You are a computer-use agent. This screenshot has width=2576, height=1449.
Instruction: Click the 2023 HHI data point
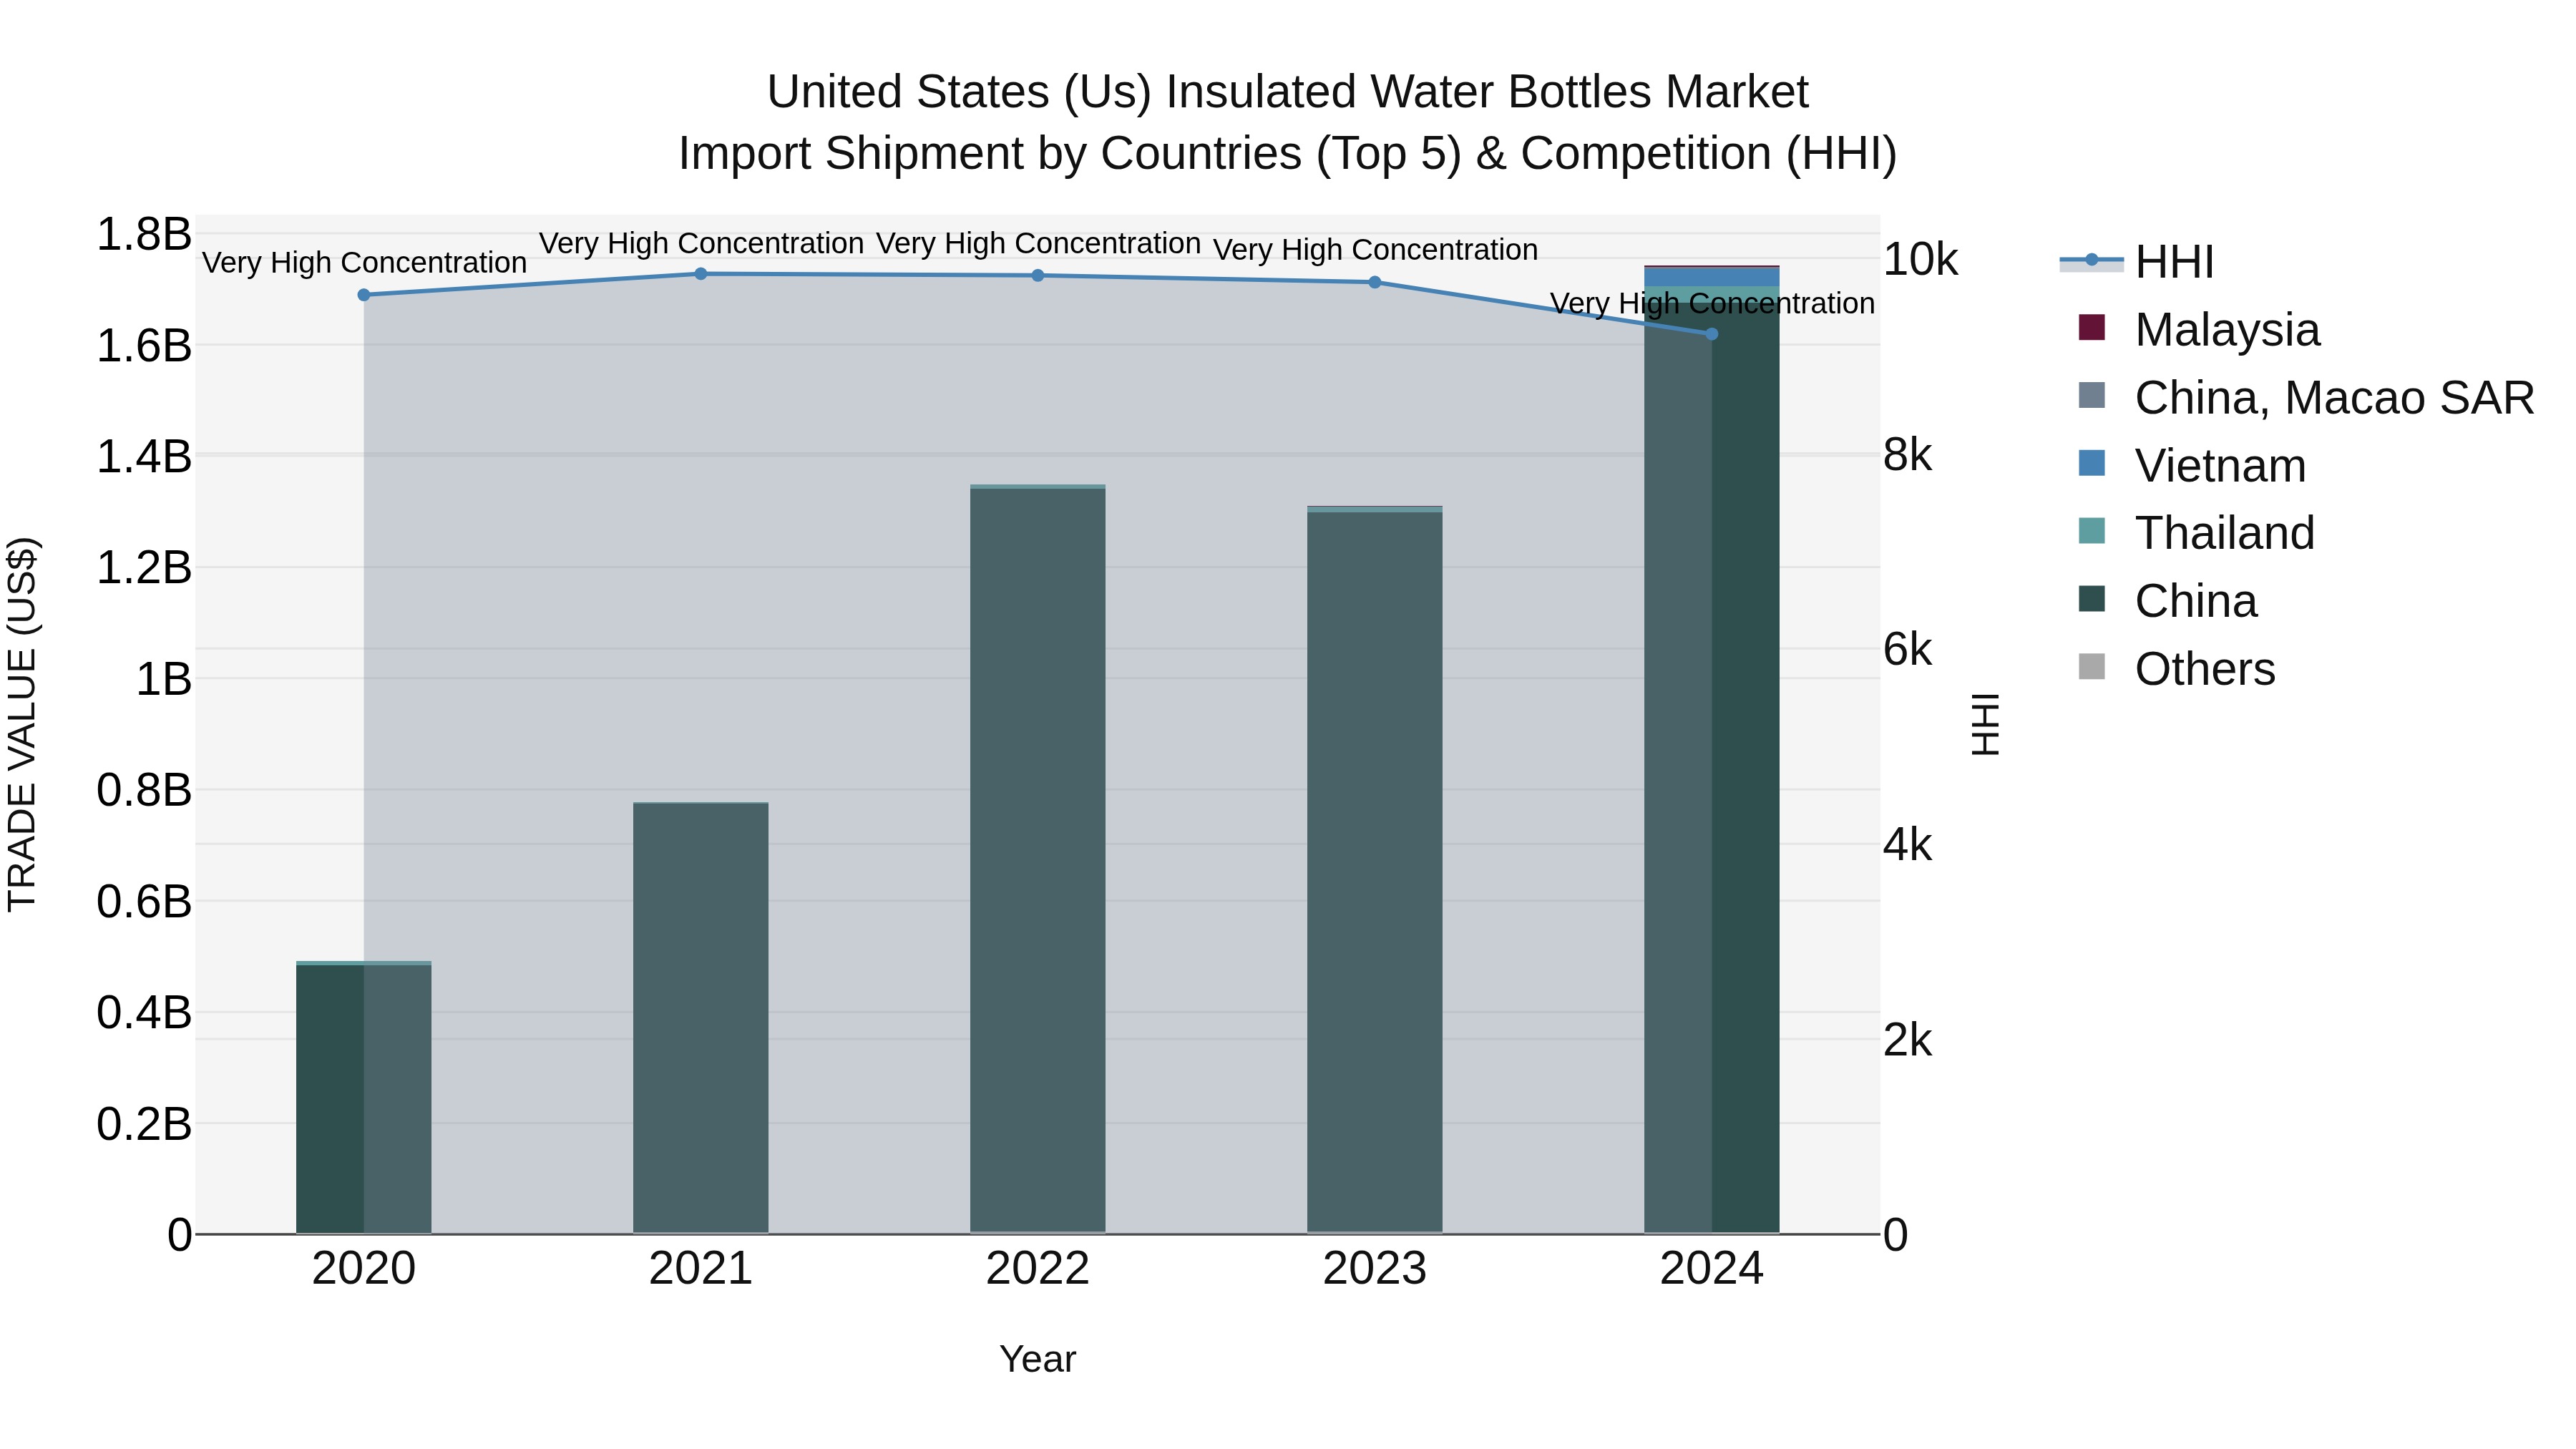(1375, 282)
